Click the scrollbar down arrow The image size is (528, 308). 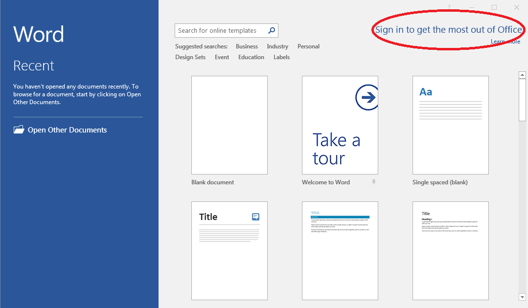tap(522, 297)
